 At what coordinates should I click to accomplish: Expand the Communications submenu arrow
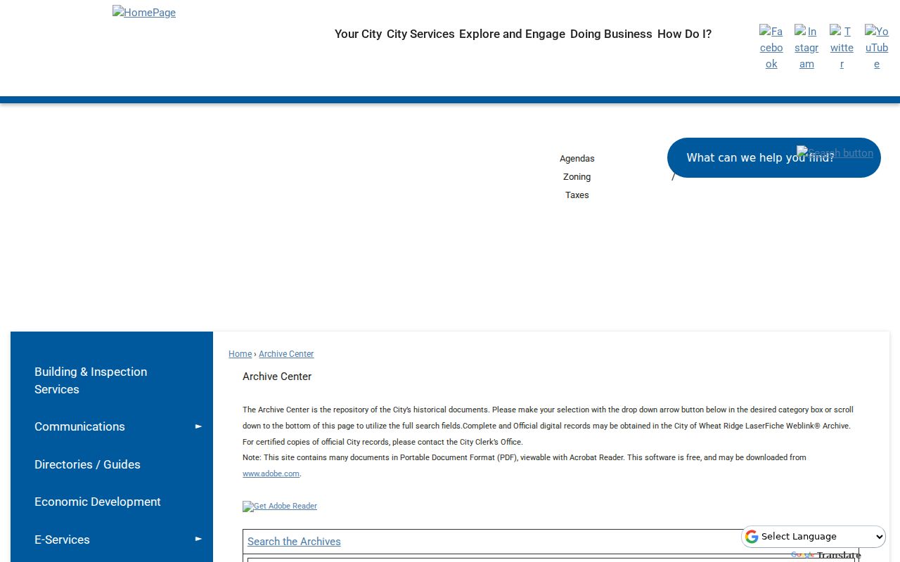(198, 426)
